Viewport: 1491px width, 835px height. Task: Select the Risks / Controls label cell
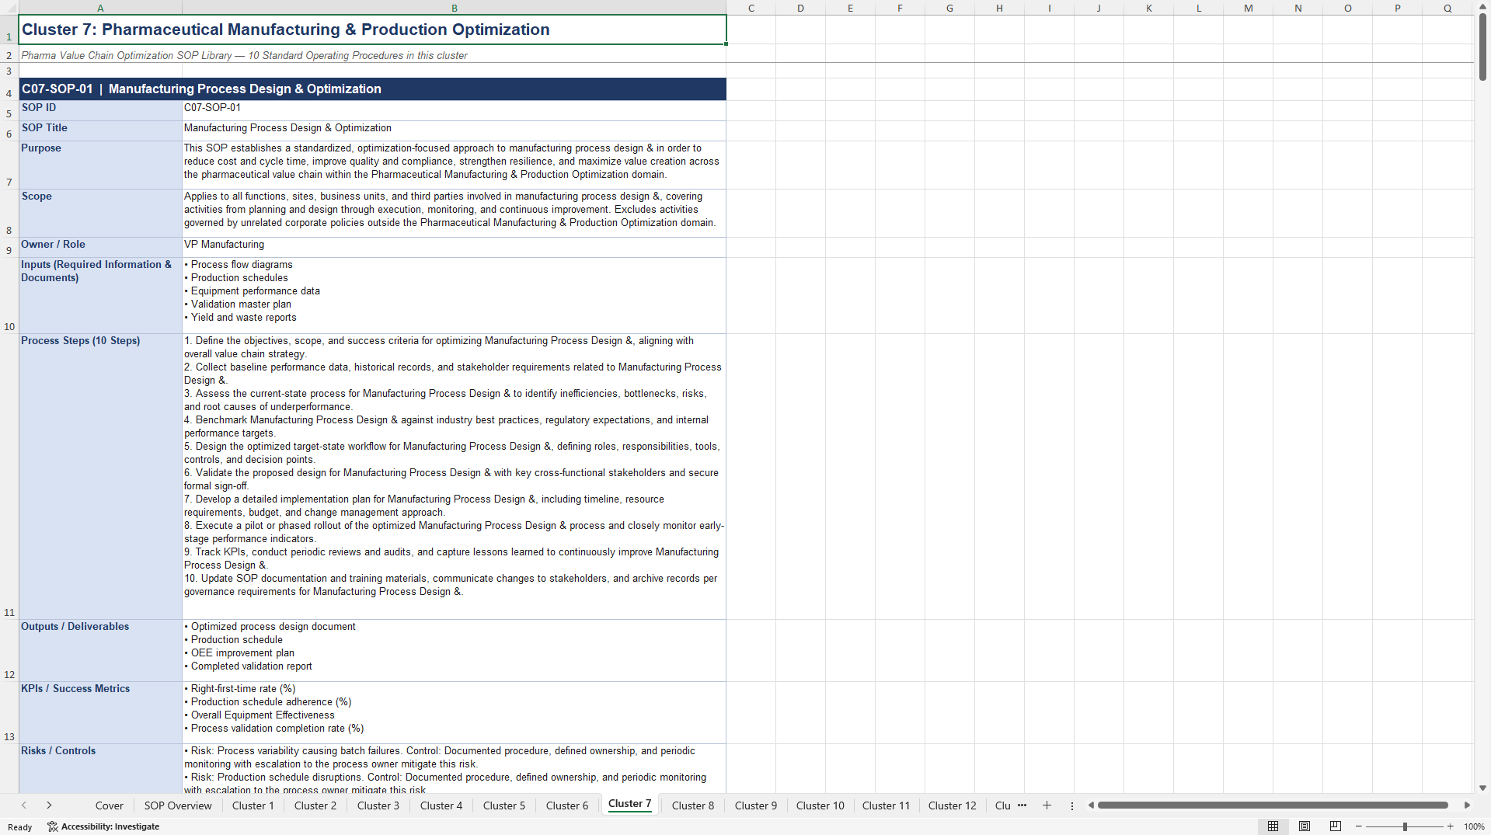click(100, 768)
